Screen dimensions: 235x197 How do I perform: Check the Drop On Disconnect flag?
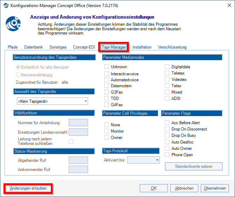coord(167,129)
